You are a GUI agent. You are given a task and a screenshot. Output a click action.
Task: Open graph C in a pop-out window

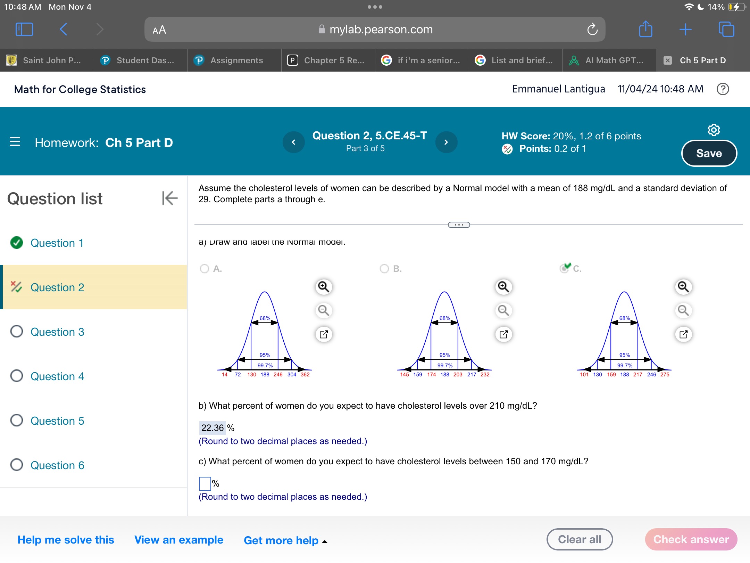683,334
